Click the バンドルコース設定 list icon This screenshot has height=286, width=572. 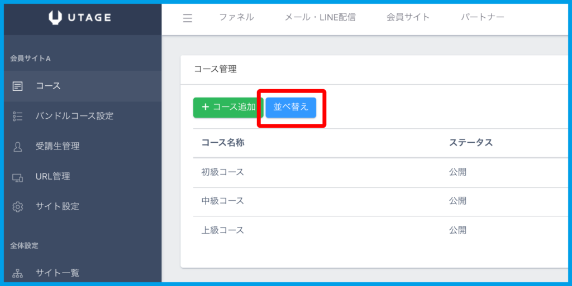pyautogui.click(x=18, y=116)
